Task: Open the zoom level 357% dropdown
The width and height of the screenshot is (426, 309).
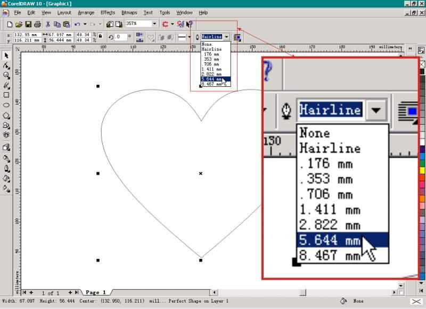Action: 154,24
